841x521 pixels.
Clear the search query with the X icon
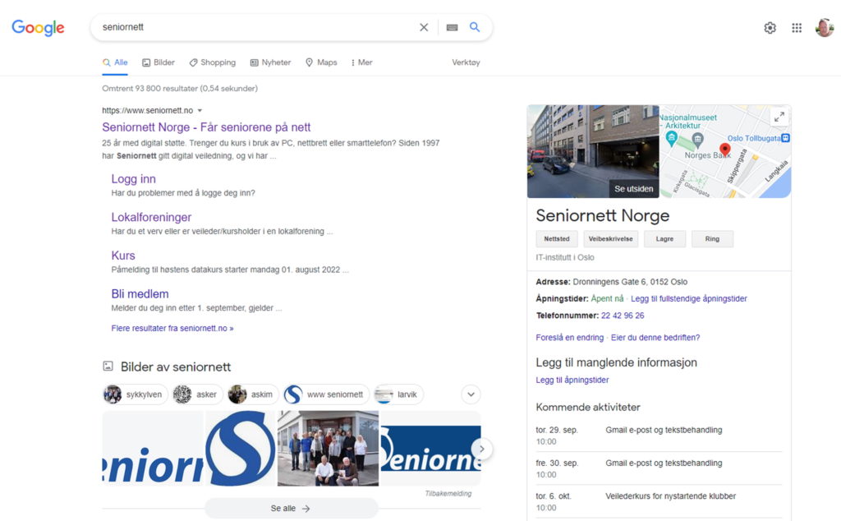click(424, 27)
